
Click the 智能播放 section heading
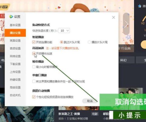[x=38, y=37]
